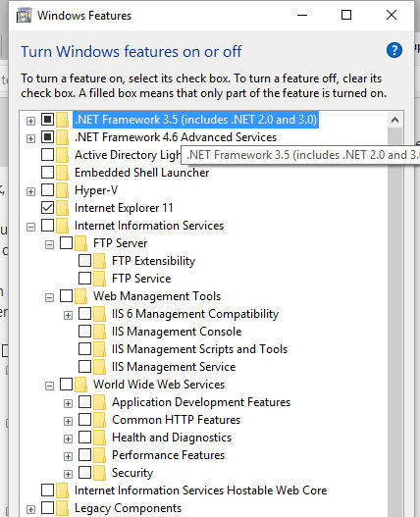Check the IIS Hostable Web Core checkbox
The width and height of the screenshot is (420, 517).
click(47, 490)
